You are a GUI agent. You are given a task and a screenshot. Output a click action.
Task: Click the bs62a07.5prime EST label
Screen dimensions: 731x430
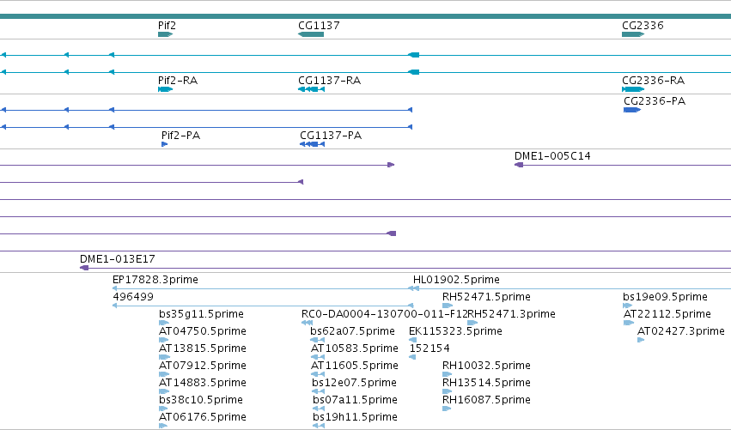click(x=352, y=331)
